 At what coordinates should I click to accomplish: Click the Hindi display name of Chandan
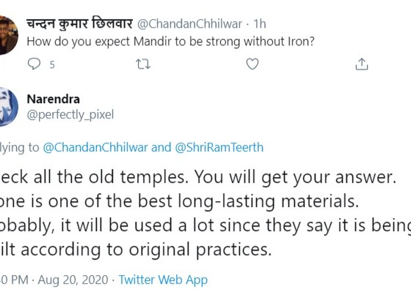pos(80,23)
